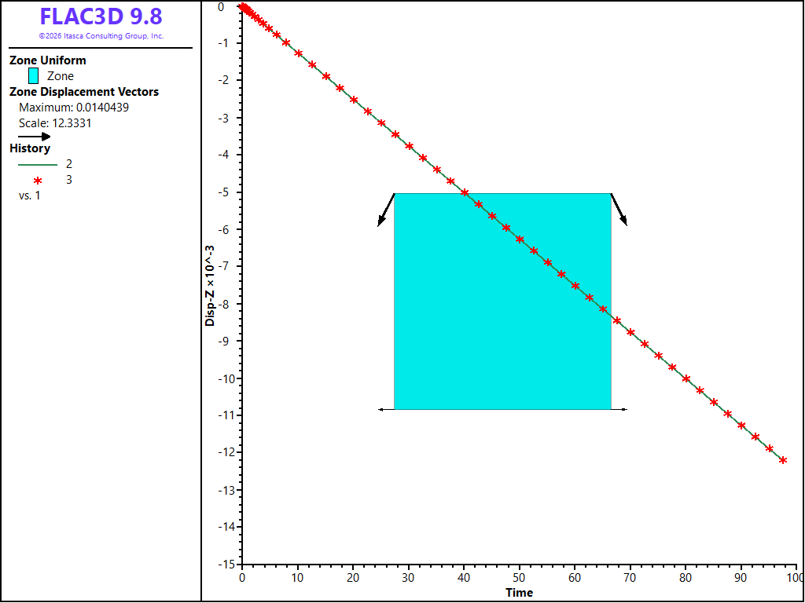Select the Zone Displacement Vectors heading
Image resolution: width=805 pixels, height=603 pixels.
point(84,92)
